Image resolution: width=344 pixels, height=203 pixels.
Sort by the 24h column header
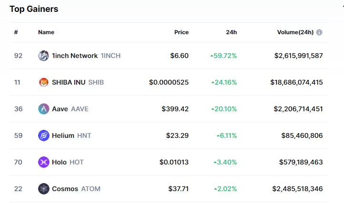point(231,32)
